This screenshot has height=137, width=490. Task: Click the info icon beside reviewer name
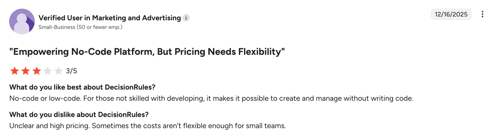coord(186,18)
